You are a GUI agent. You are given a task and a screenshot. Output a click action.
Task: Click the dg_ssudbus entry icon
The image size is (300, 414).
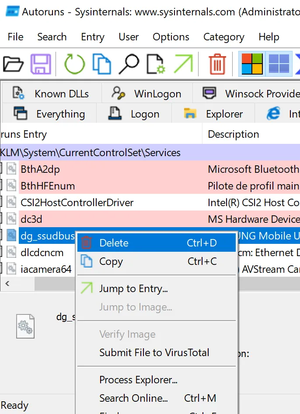point(11,236)
